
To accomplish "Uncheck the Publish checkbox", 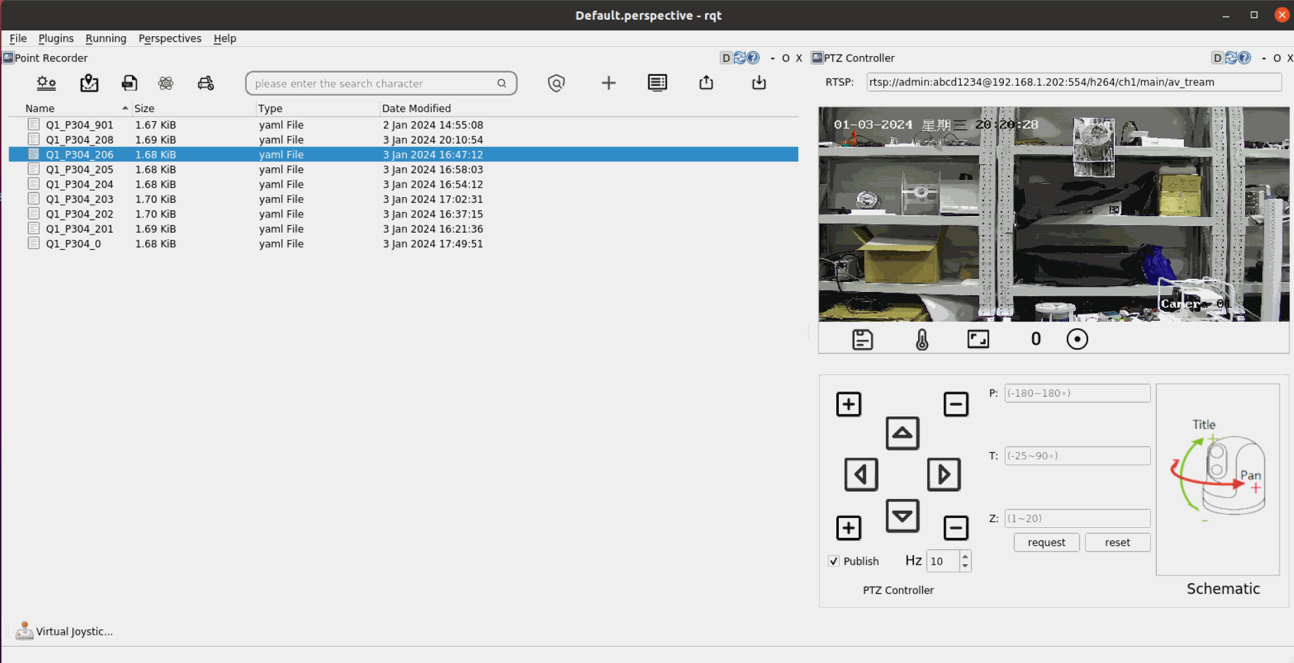I will coord(834,561).
